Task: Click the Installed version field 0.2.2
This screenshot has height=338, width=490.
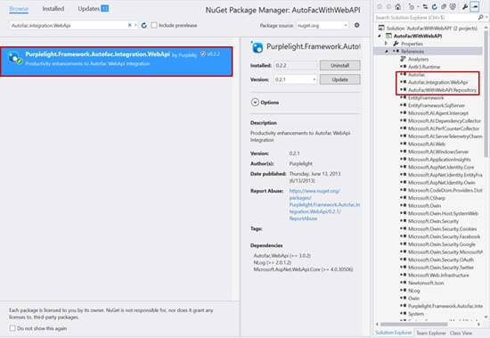Action: [x=295, y=65]
